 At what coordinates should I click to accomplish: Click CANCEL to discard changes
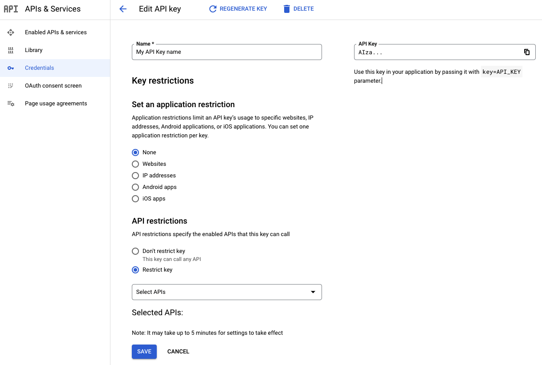pos(178,351)
